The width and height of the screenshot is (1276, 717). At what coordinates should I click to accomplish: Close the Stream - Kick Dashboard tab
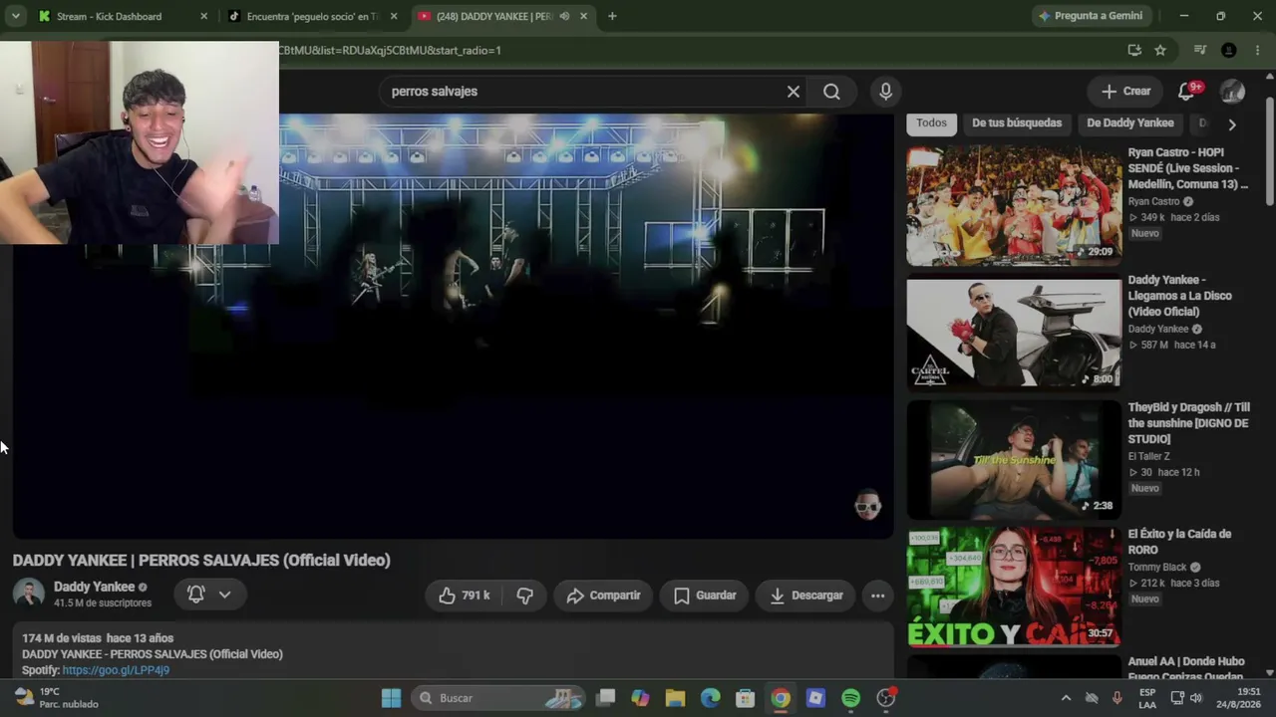point(204,16)
